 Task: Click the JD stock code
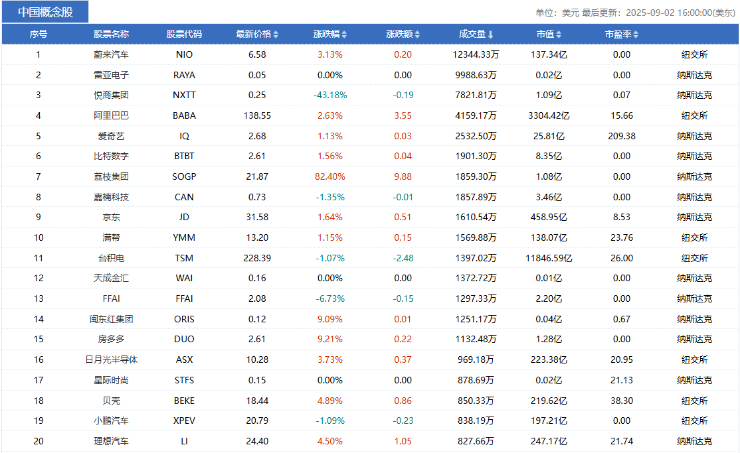[x=184, y=218]
